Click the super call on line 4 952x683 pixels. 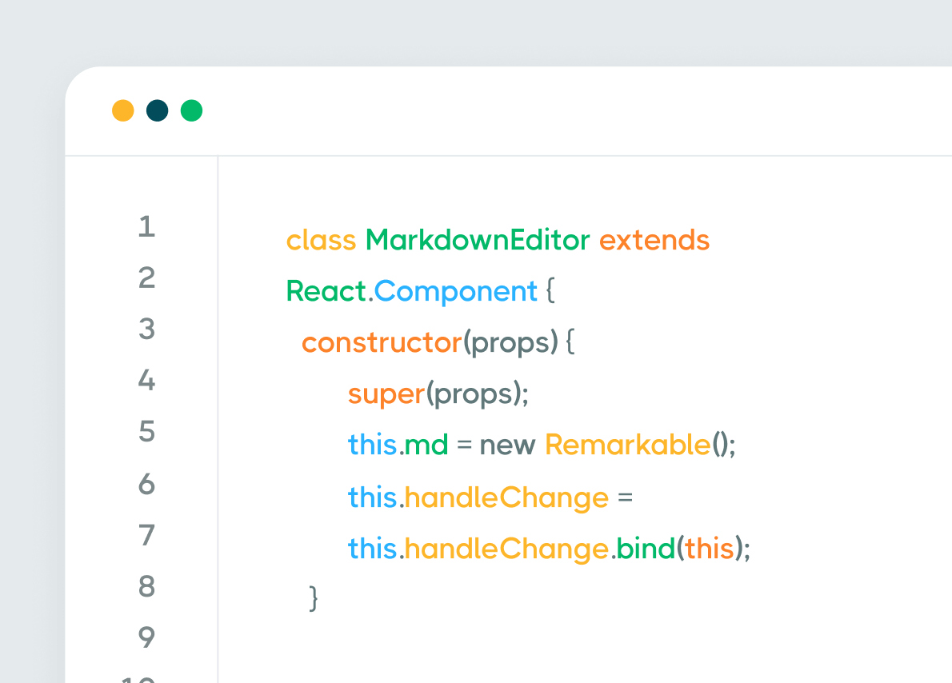point(386,393)
